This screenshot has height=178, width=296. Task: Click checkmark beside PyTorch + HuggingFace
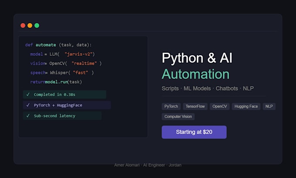[28, 105]
